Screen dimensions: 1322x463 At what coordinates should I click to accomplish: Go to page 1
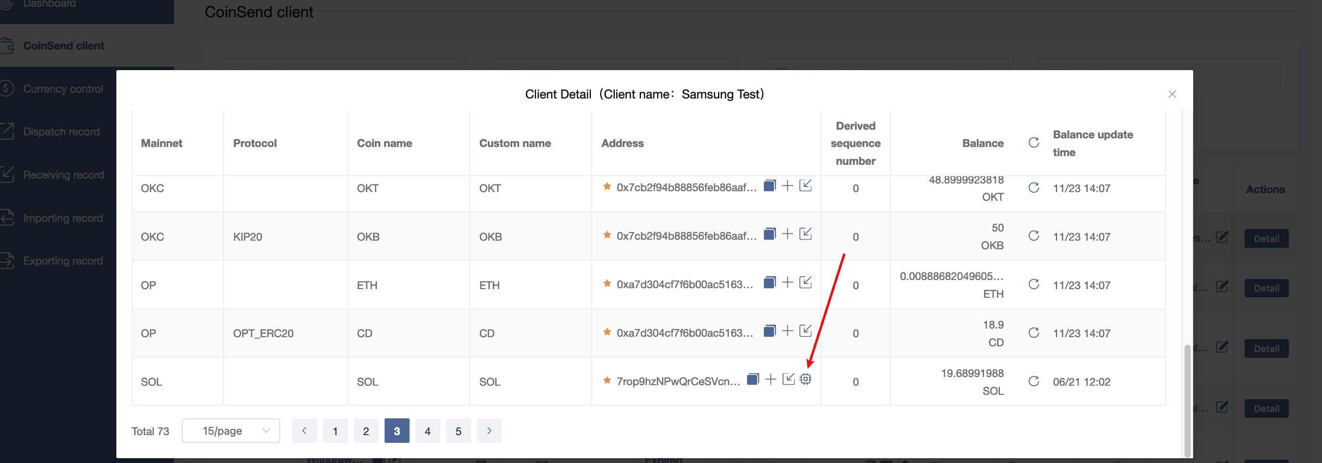[335, 431]
